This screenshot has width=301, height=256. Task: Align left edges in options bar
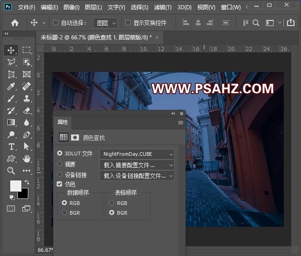tap(186, 23)
